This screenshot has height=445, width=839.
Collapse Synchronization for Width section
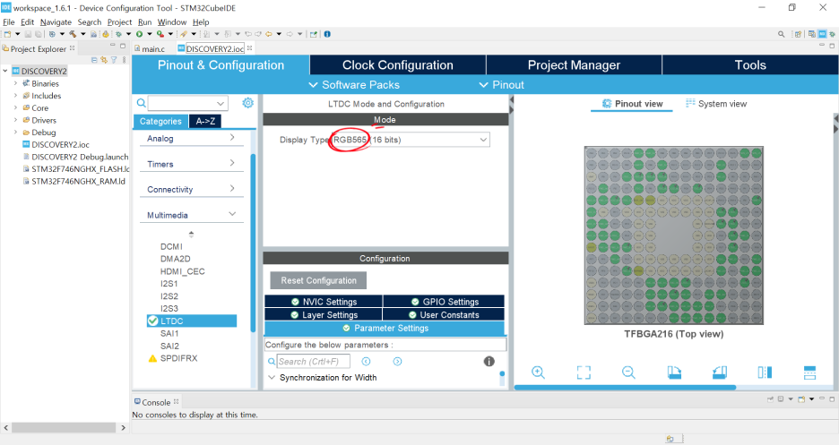click(x=272, y=378)
